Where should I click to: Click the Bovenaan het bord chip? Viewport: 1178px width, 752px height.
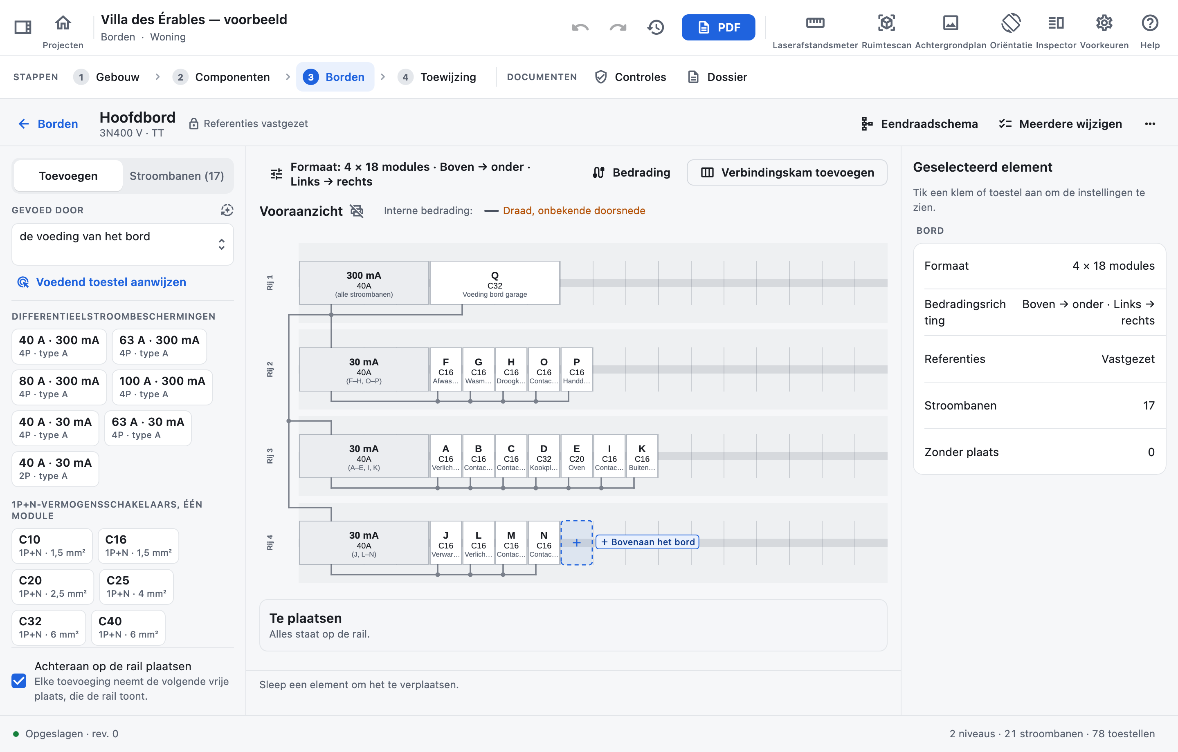pos(647,542)
